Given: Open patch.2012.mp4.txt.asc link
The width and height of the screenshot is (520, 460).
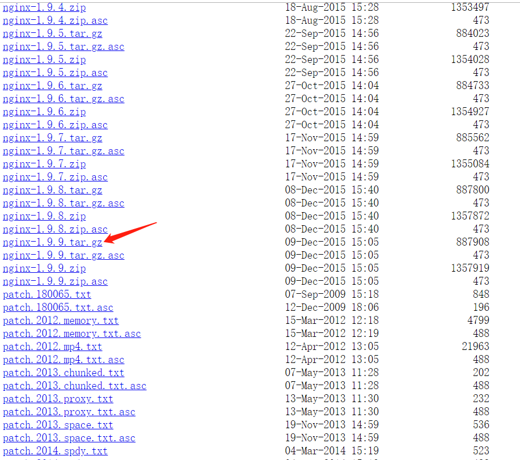Looking at the screenshot, I should click(x=64, y=360).
